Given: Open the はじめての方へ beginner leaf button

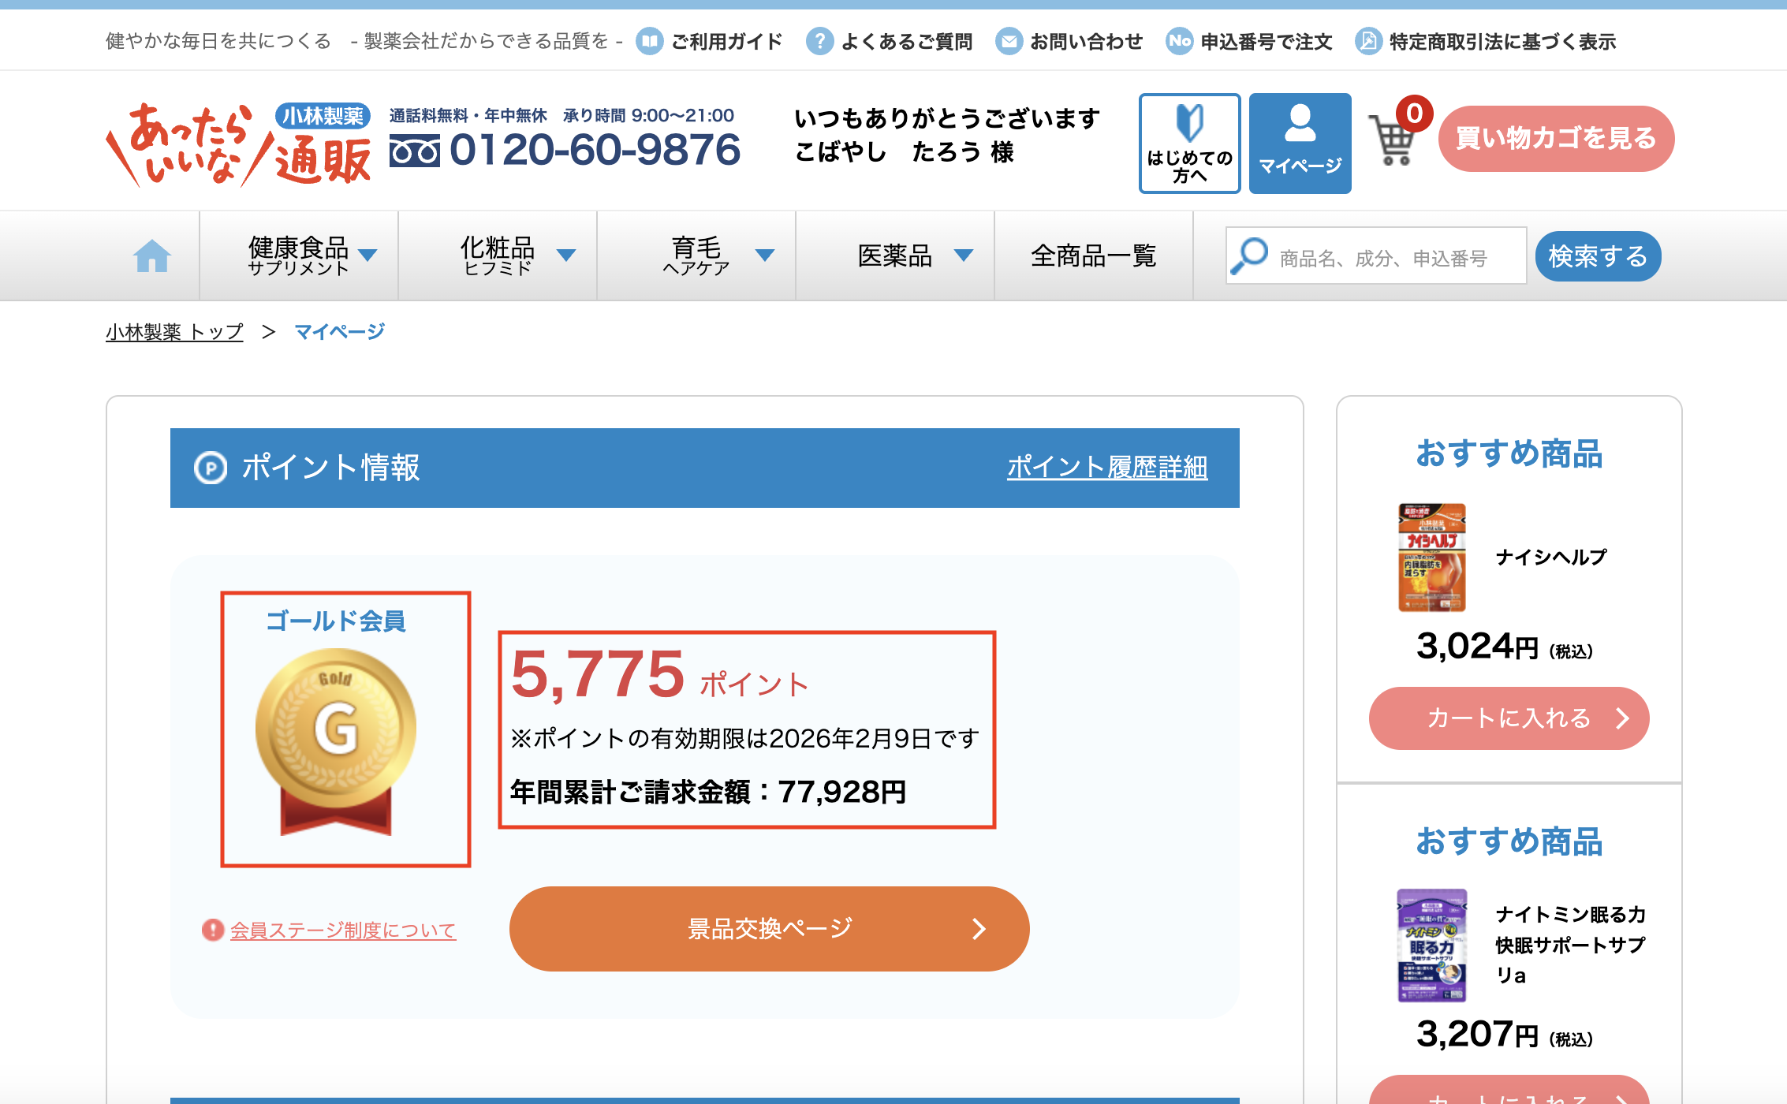Looking at the screenshot, I should [1189, 144].
